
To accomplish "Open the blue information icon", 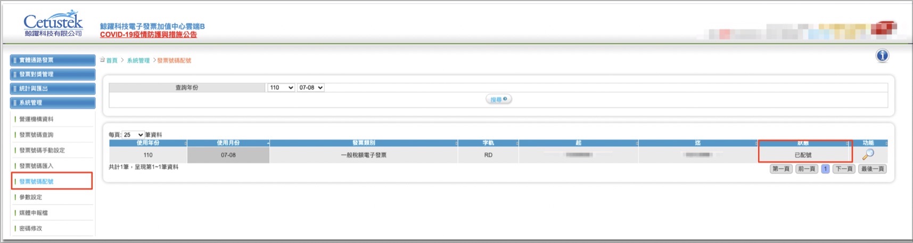I will [x=882, y=56].
